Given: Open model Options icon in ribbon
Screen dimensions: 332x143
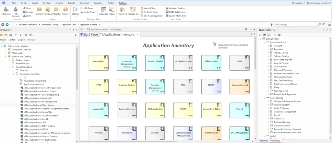Looking at the screenshot, I should [x=39, y=11].
